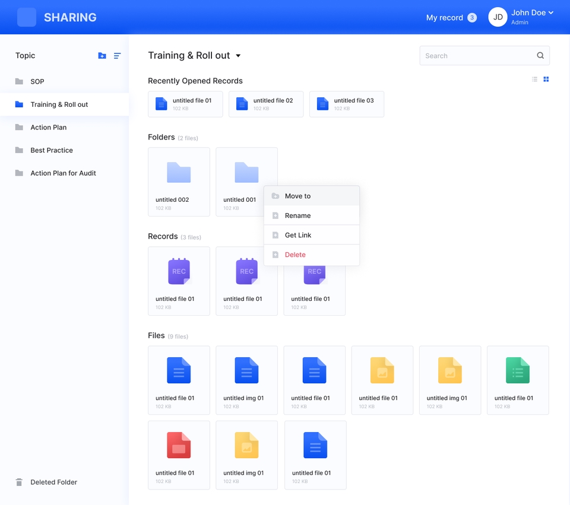Click the My record count badge 3
This screenshot has height=505, width=570.
point(472,17)
